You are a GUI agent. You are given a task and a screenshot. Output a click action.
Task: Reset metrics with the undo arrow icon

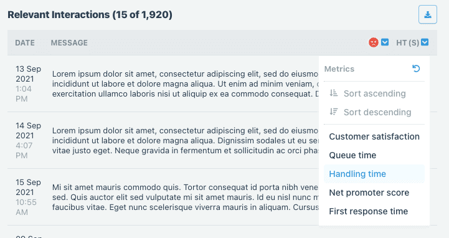click(416, 69)
